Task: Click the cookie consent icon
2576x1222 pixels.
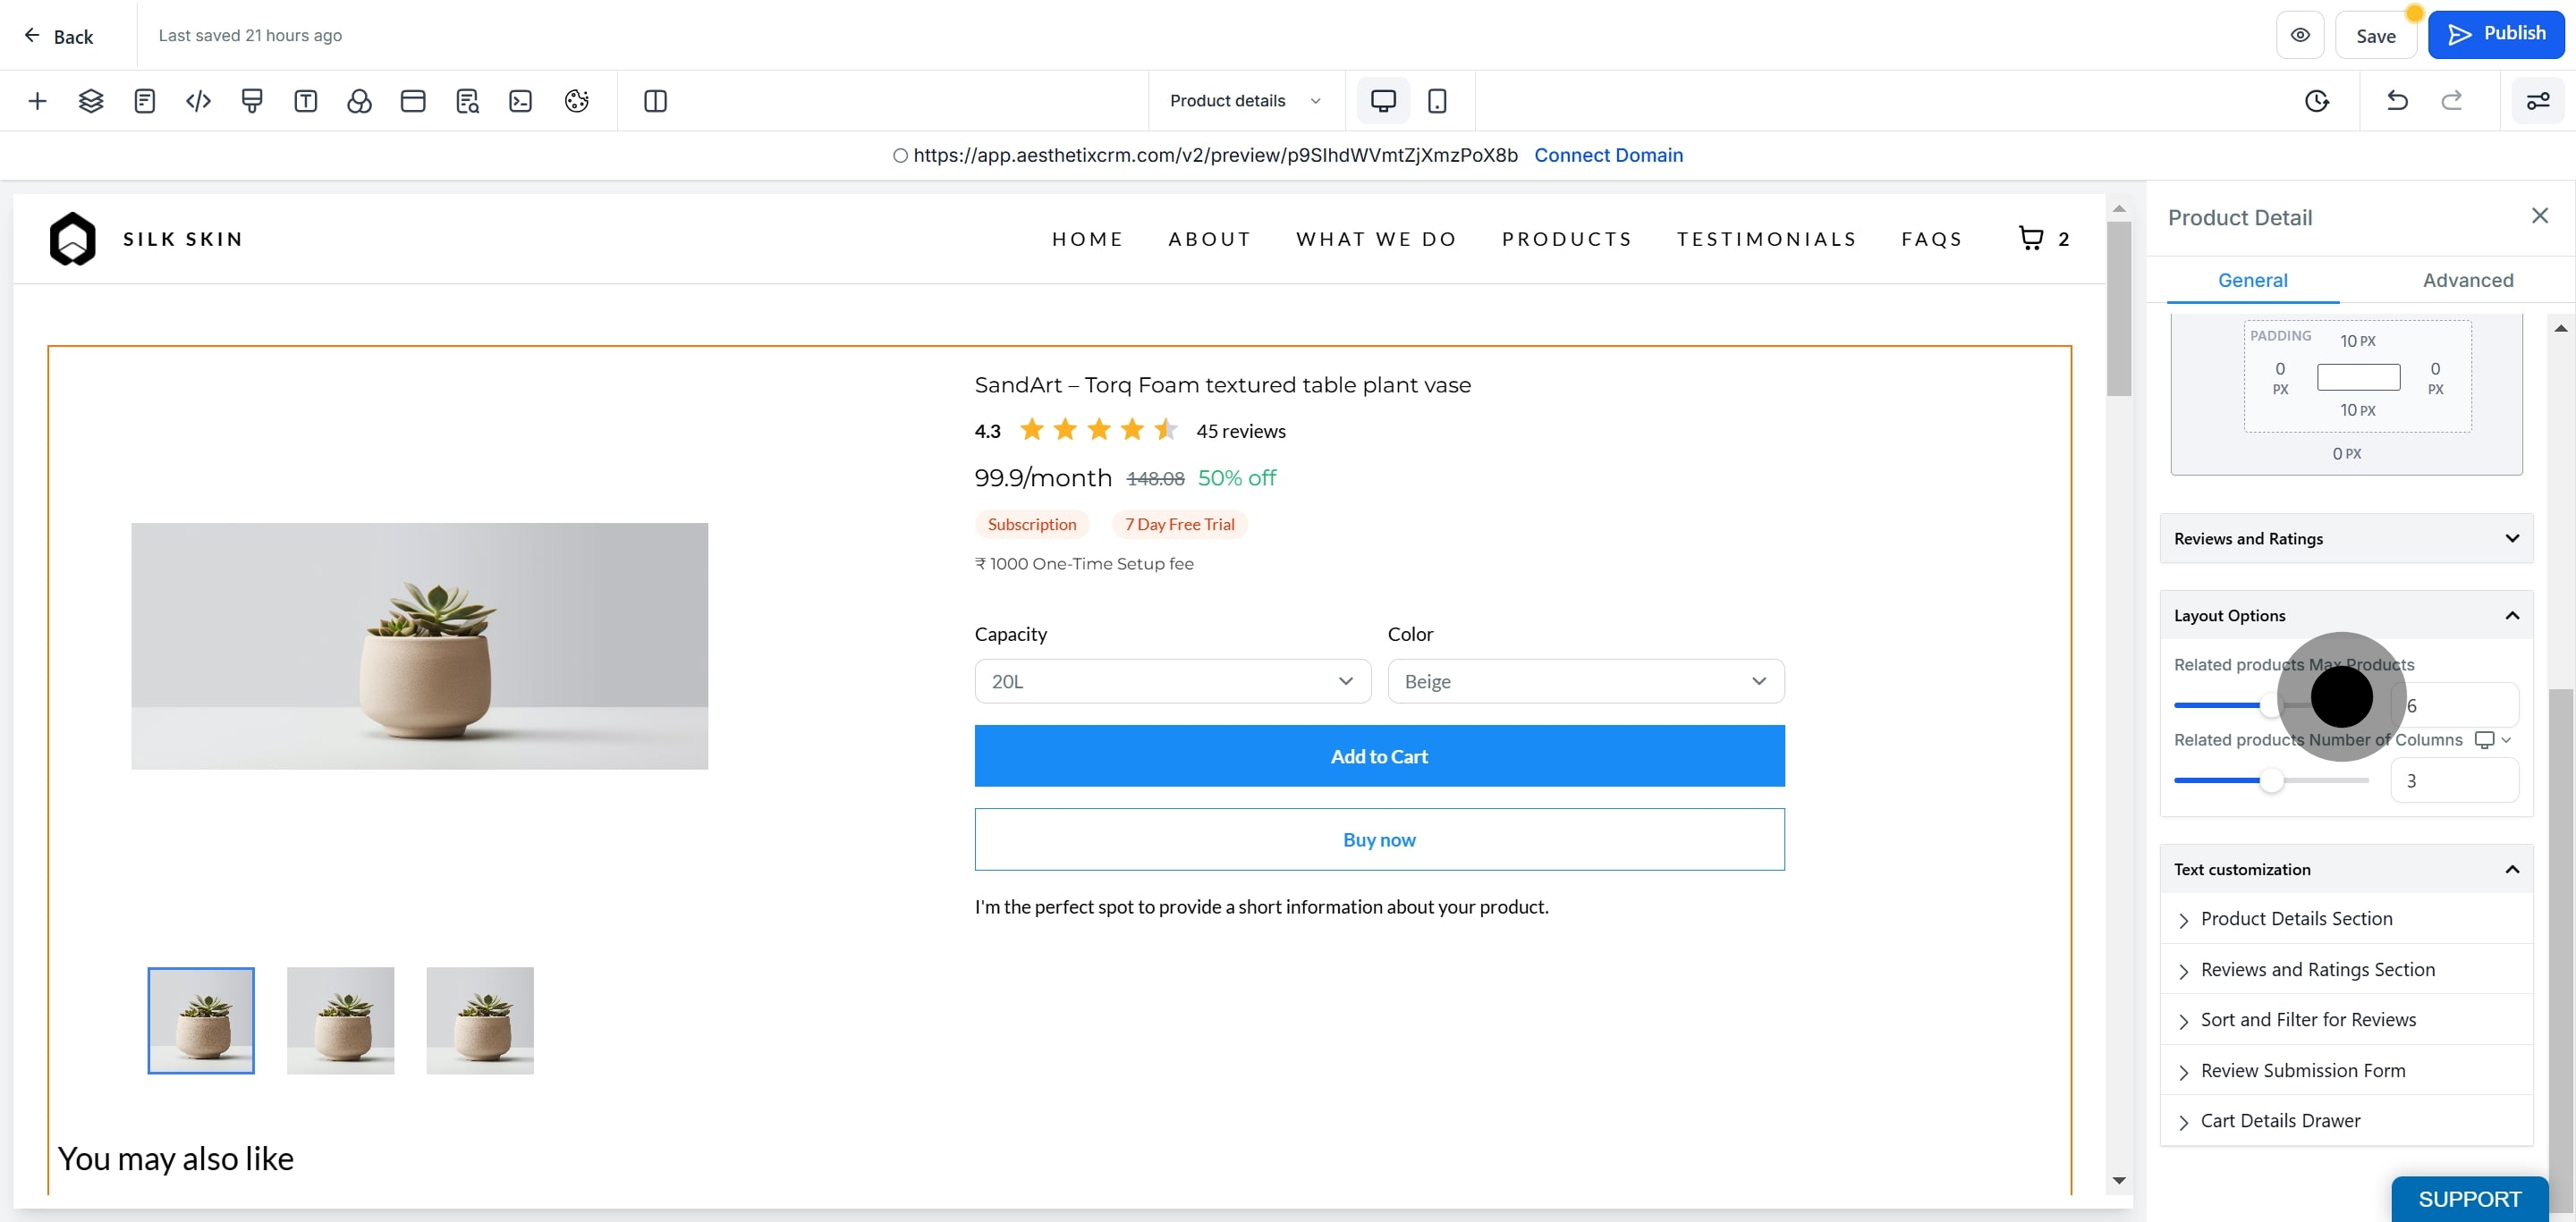Action: 576,101
